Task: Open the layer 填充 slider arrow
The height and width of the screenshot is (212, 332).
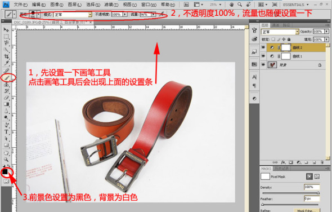Action: click(326, 39)
